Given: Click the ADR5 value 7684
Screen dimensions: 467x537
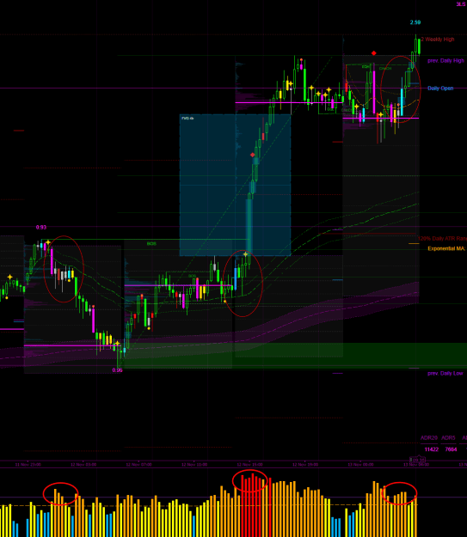Looking at the screenshot, I should (x=451, y=449).
